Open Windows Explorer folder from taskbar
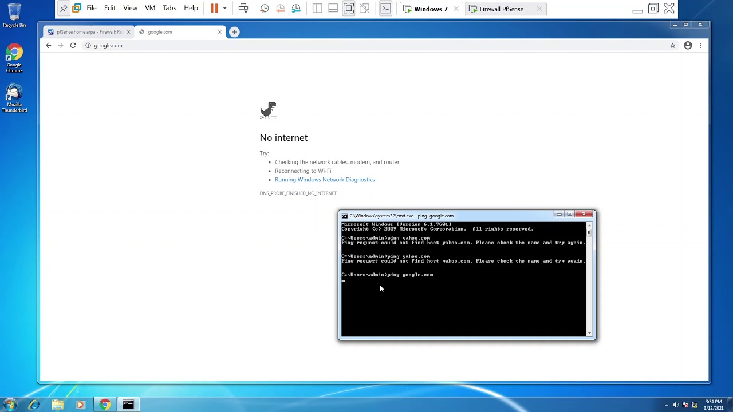733x412 pixels. tap(57, 405)
